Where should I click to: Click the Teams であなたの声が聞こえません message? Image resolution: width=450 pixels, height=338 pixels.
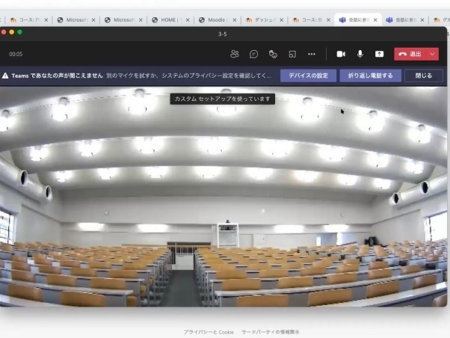pyautogui.click(x=57, y=76)
